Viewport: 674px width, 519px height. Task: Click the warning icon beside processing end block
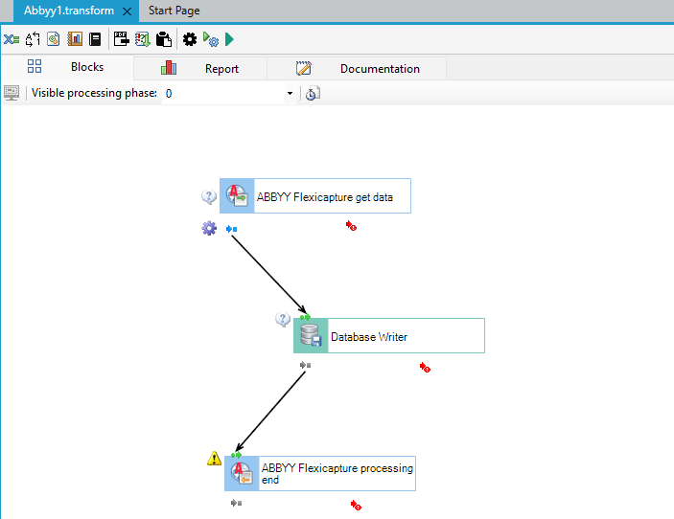click(214, 459)
